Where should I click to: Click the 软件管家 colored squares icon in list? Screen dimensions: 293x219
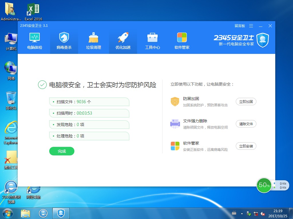(x=175, y=146)
